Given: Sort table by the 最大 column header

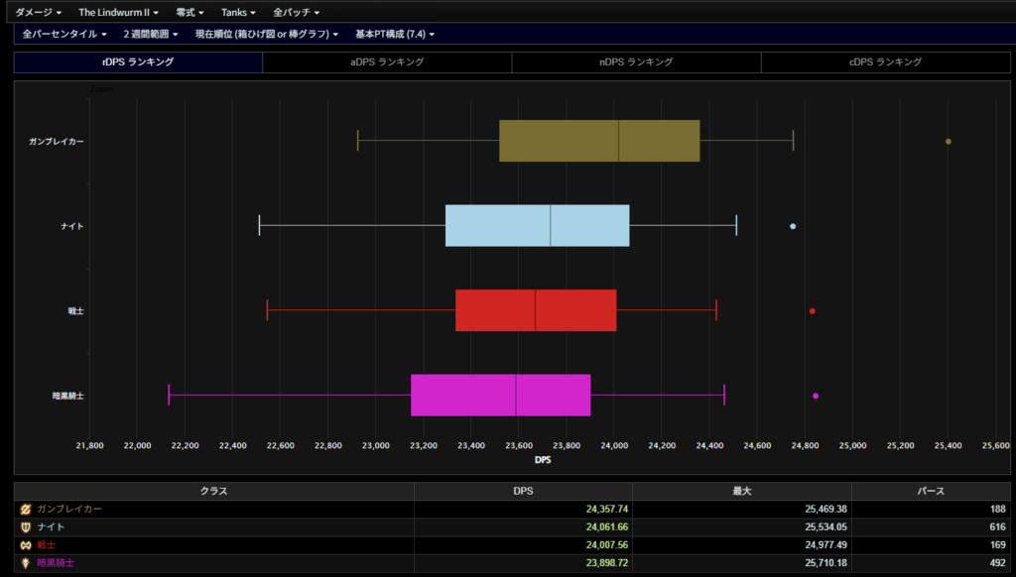Looking at the screenshot, I should tap(741, 491).
